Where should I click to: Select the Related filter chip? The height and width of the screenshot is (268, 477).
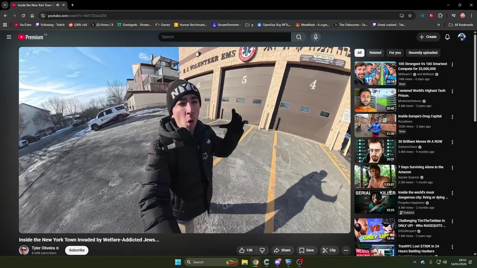point(375,52)
